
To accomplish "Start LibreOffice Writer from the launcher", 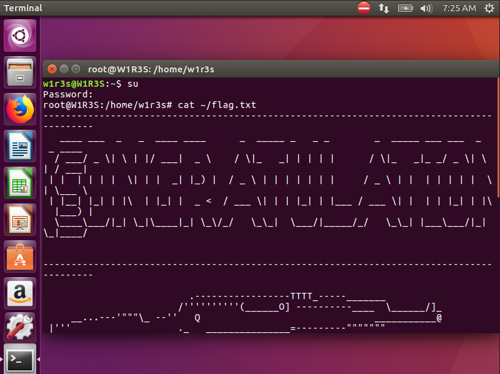I will 20,146.
